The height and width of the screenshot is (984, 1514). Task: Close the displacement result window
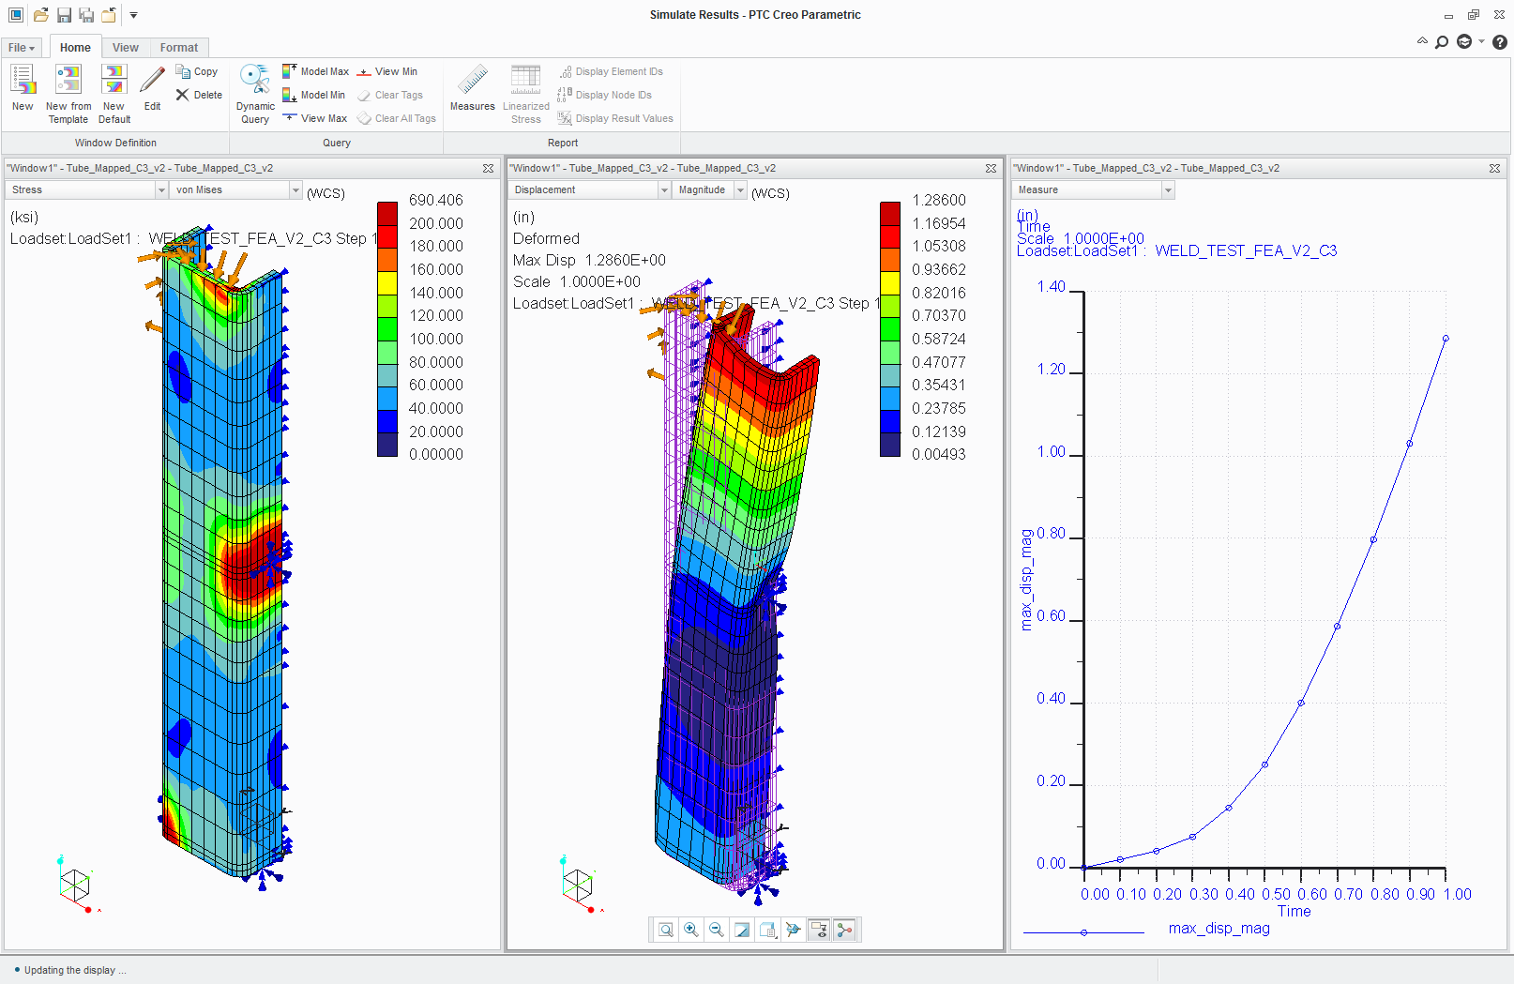pyautogui.click(x=991, y=169)
